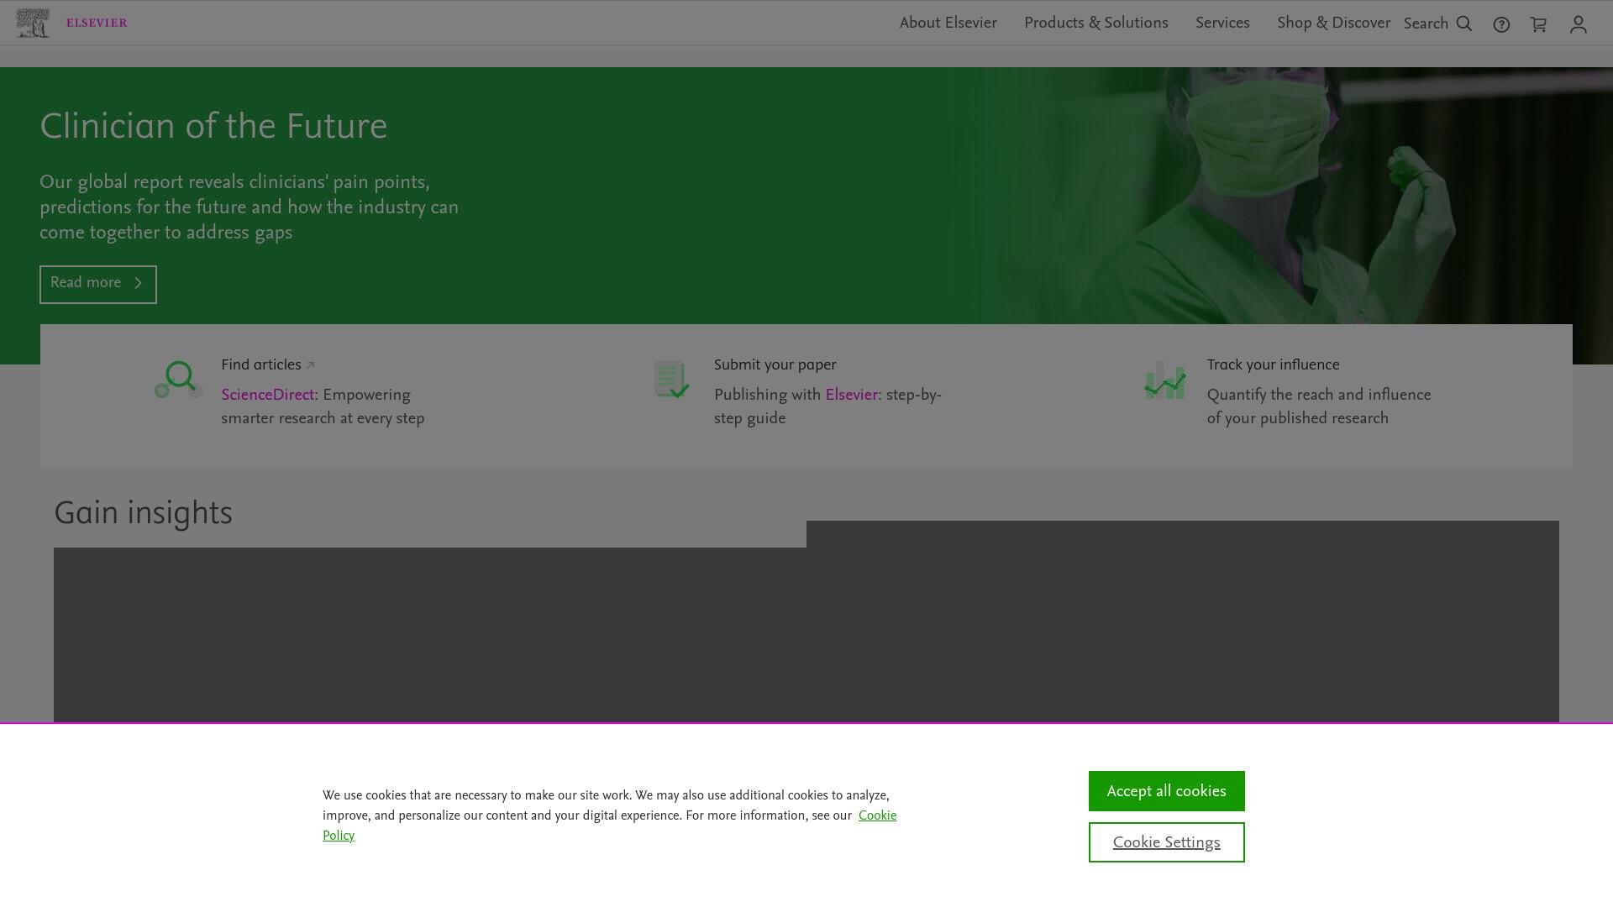Open the Cookie Policy link
Screen dimensions: 1613x907
877,816
